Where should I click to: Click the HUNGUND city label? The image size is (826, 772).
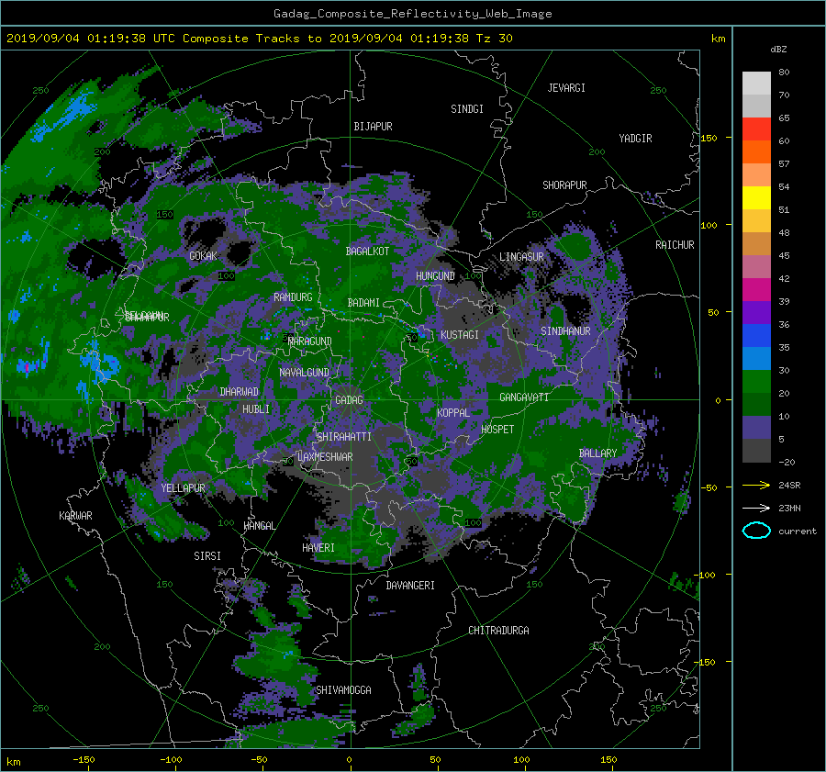[435, 276]
